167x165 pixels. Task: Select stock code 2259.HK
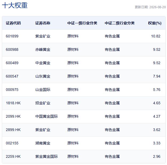point(13,156)
